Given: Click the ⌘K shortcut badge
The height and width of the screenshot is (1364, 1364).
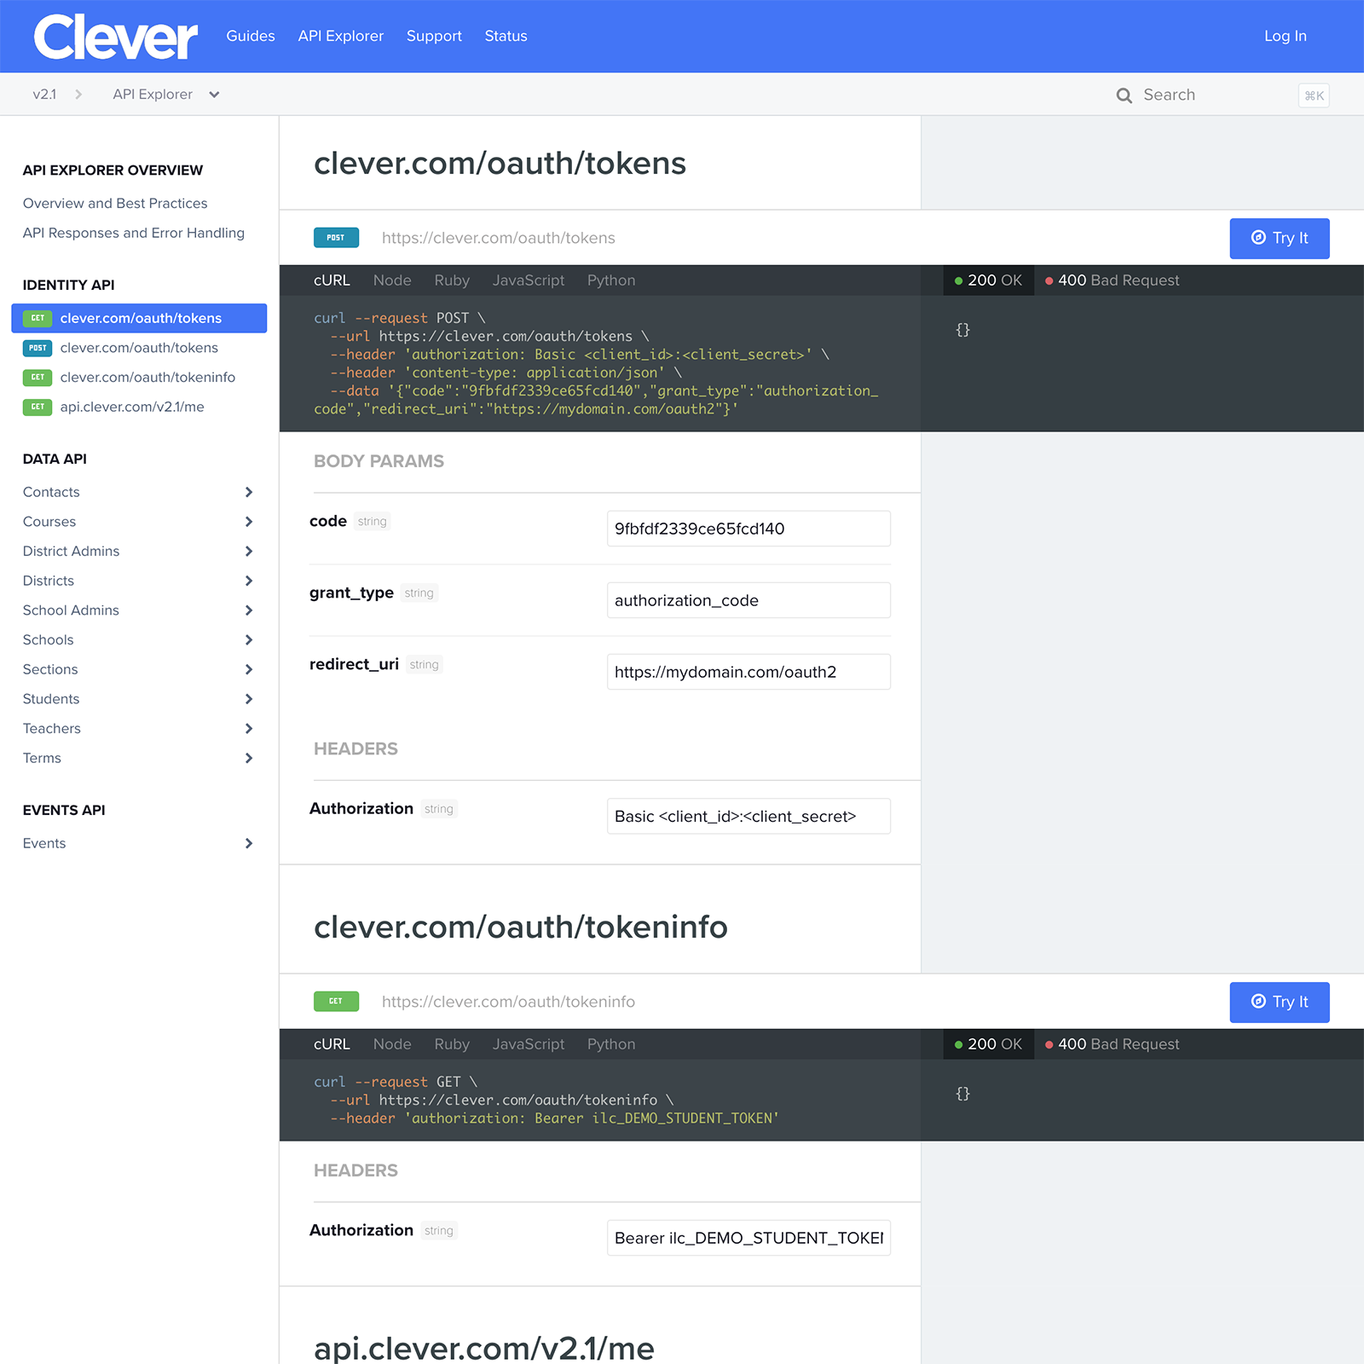Looking at the screenshot, I should tap(1314, 95).
